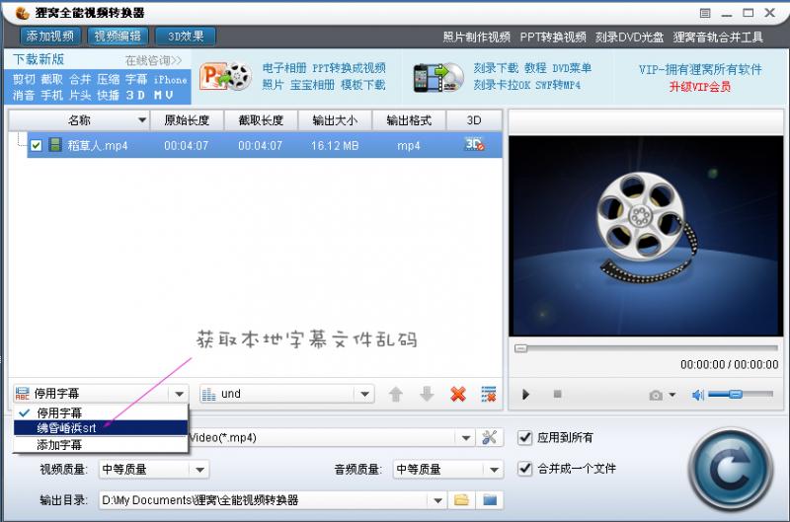The image size is (790, 522).
Task: Open the title bar menu icon
Action: click(705, 13)
